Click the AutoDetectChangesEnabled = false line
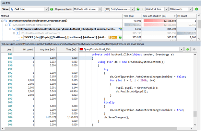Viewport: 201px width, 131px height. [148, 77]
